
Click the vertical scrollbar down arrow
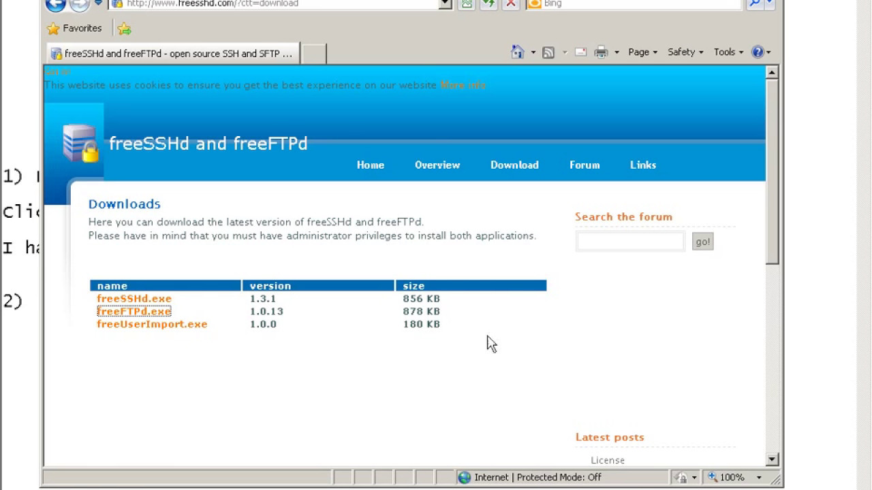[772, 460]
